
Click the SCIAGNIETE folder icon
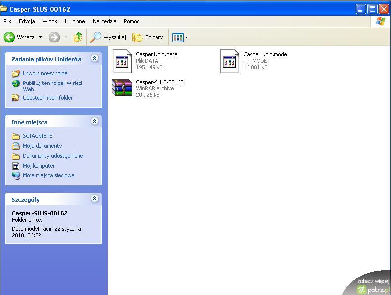click(x=16, y=136)
